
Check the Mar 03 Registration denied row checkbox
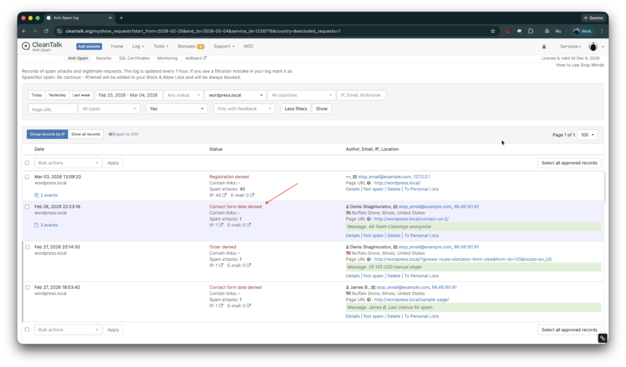coord(27,176)
